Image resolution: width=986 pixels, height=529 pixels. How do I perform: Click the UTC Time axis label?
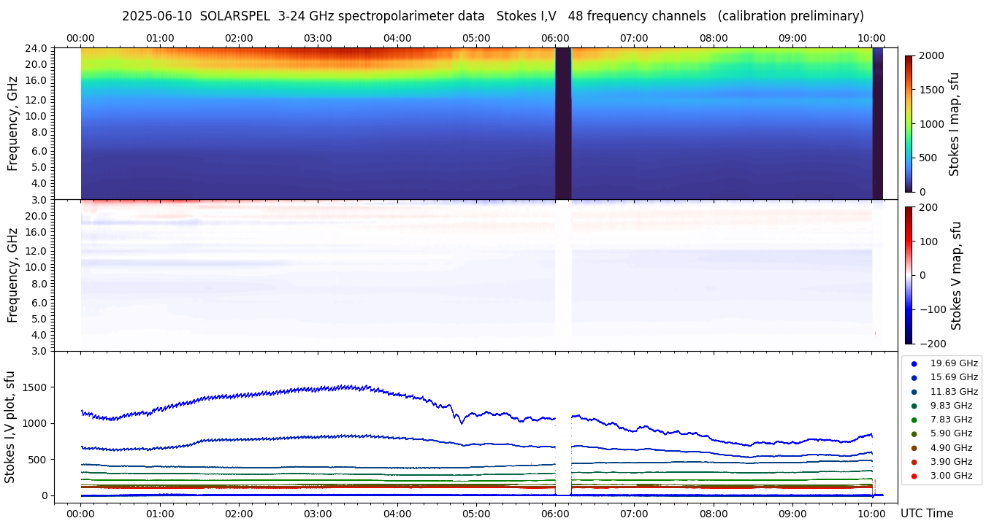[x=926, y=514]
